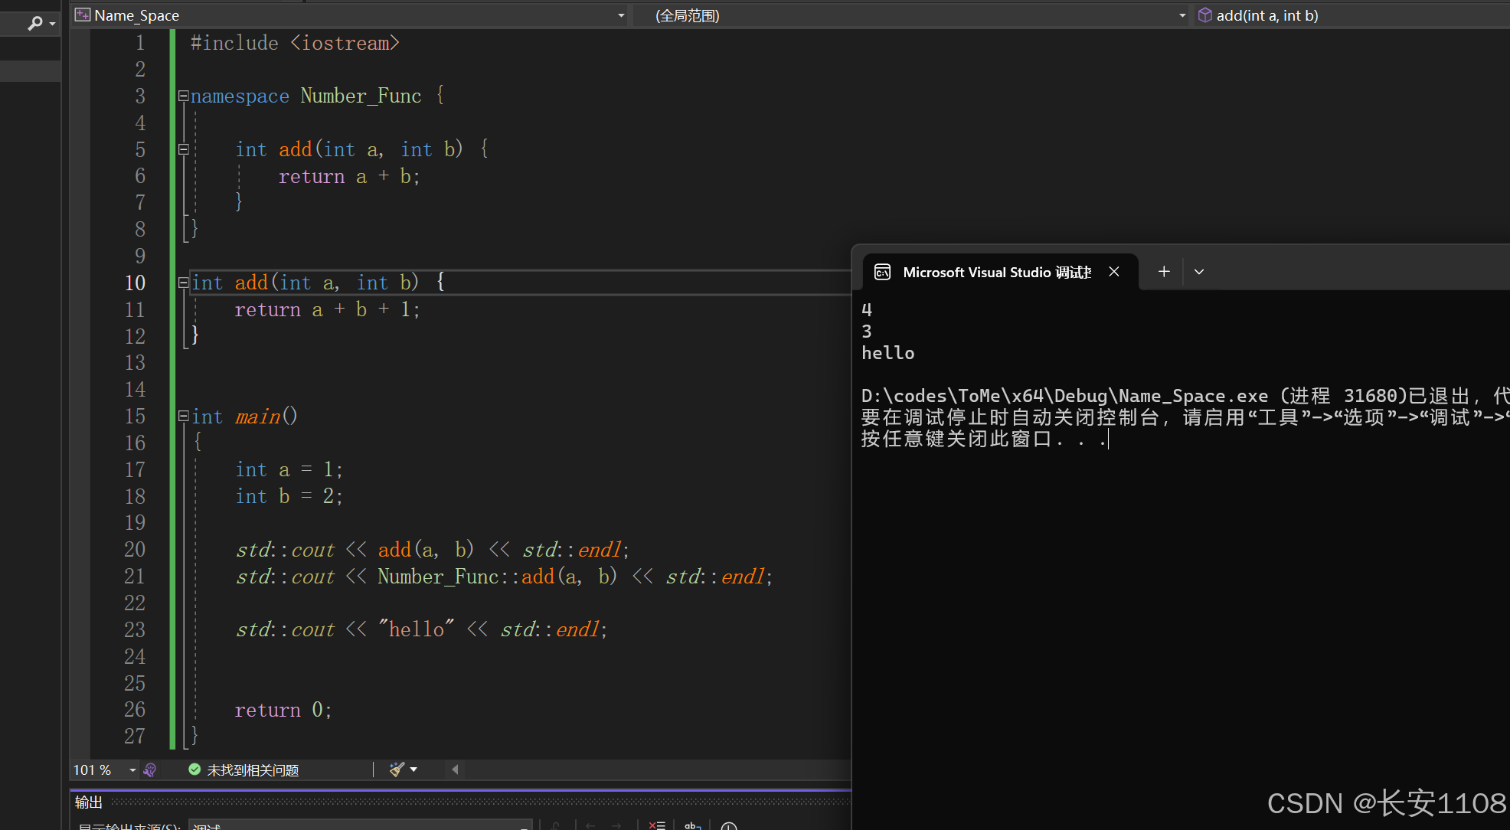Viewport: 1510px width, 830px height.
Task: Open the zoom level 101 % dropdown
Action: (x=132, y=770)
